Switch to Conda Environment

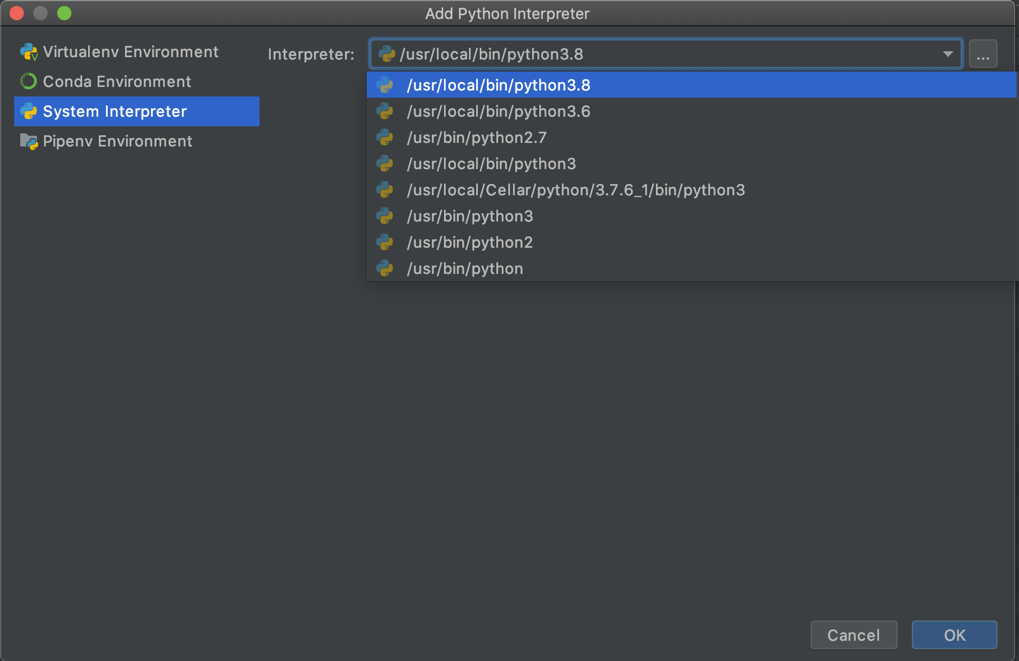117,81
